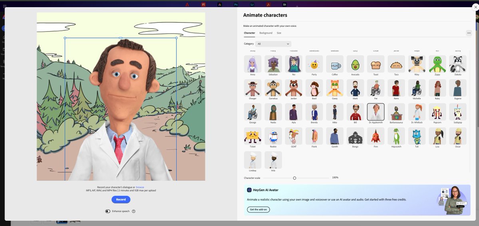Select the Riley pug character
479x226 pixels.
tap(417, 64)
